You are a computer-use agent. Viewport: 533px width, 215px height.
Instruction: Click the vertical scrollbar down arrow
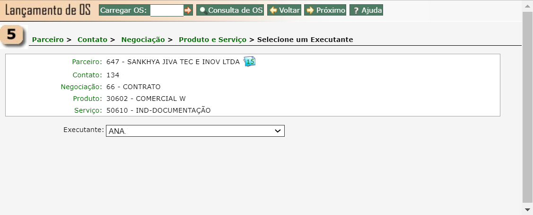[x=528, y=209]
